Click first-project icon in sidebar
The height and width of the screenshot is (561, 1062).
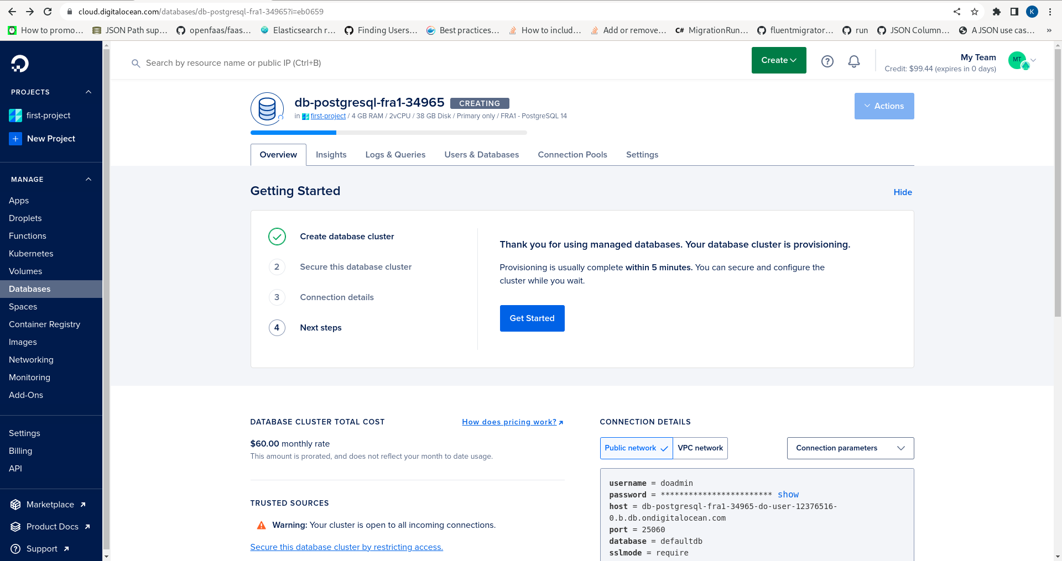tap(15, 116)
